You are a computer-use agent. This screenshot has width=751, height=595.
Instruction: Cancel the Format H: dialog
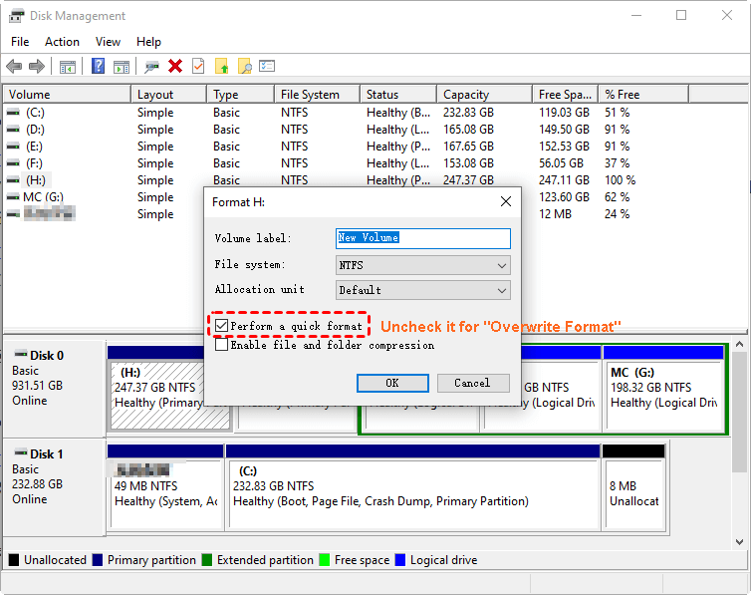pos(472,383)
